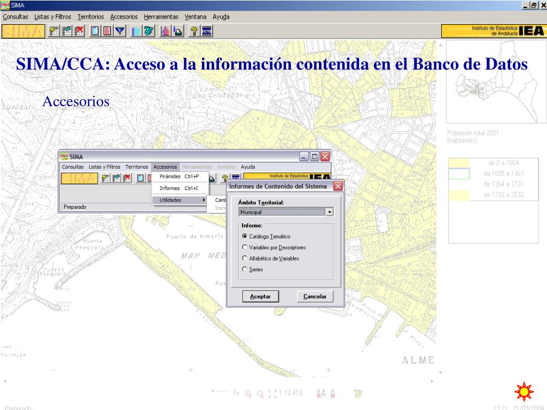Open Ventana menu in main menu bar
The height and width of the screenshot is (410, 547).
point(196,17)
